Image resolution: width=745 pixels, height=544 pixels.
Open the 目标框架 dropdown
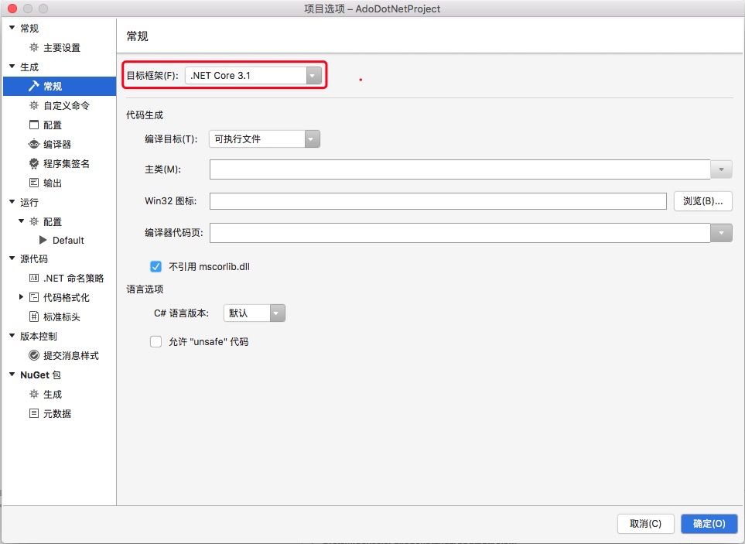pyautogui.click(x=313, y=76)
